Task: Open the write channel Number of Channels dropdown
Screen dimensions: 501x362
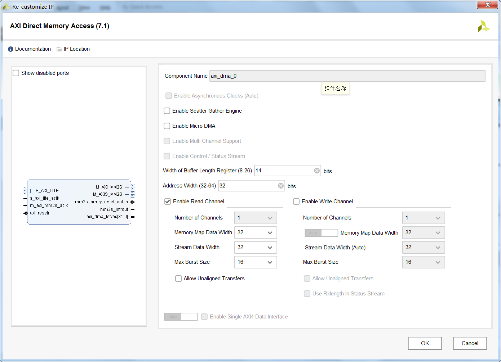Action: point(437,218)
